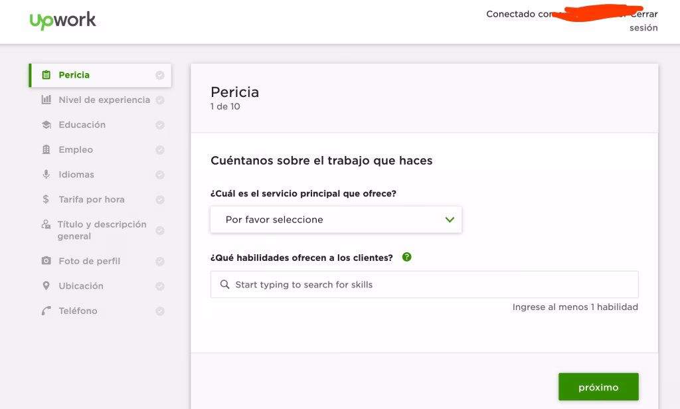Screen dimensions: 680x409
Task: Click the status circle next to Teléfono
Action: coord(159,310)
